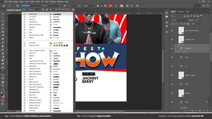Favorite the PartyBalloons font with its star
The width and height of the screenshot is (212, 119).
pyautogui.click(x=25, y=22)
